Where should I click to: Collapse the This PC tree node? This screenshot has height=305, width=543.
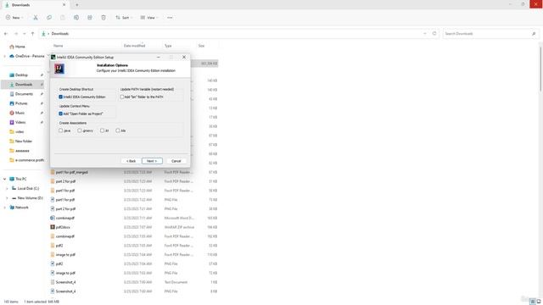(x=5, y=179)
